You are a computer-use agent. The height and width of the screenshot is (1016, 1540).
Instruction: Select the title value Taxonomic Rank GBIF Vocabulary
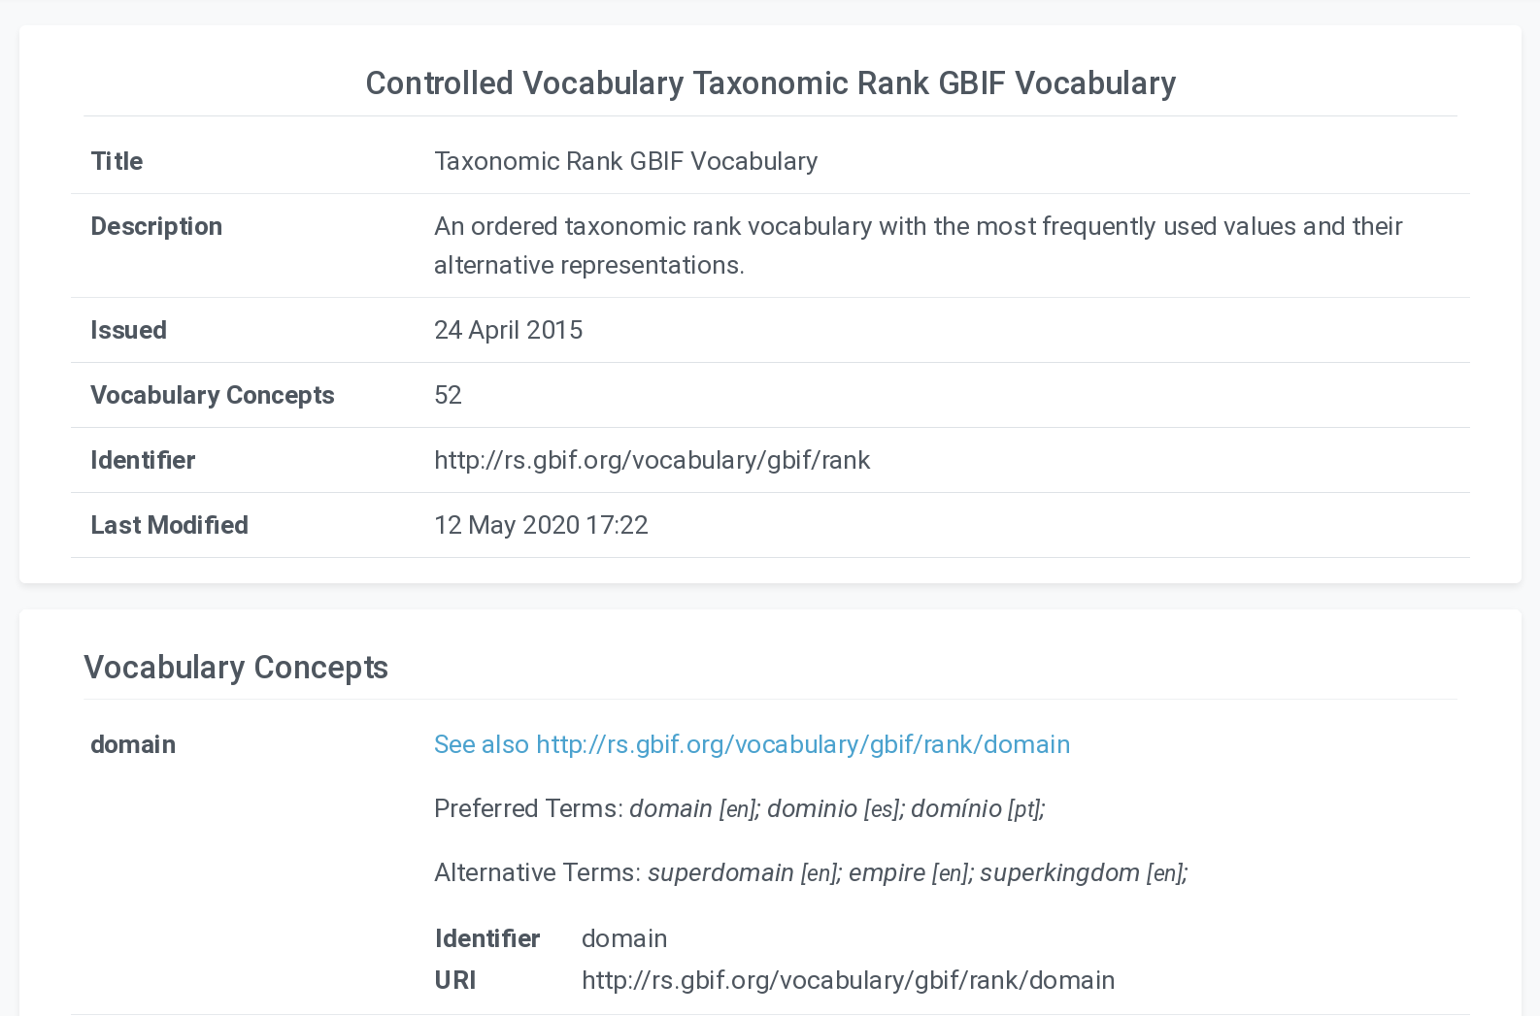coord(625,161)
